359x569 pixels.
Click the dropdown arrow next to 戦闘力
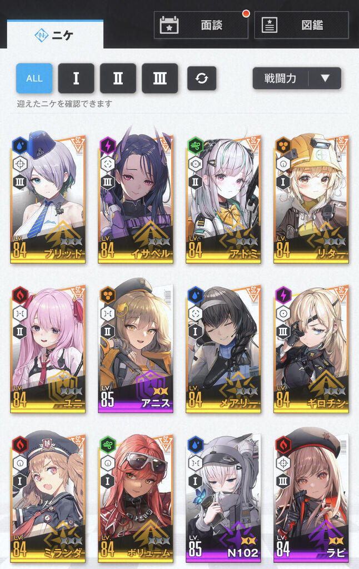[x=325, y=78]
